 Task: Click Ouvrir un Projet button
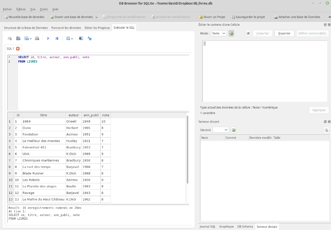212,17
